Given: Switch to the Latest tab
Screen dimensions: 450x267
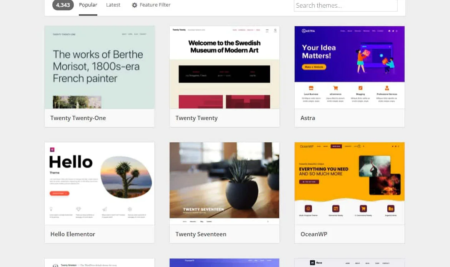Looking at the screenshot, I should click(x=113, y=5).
